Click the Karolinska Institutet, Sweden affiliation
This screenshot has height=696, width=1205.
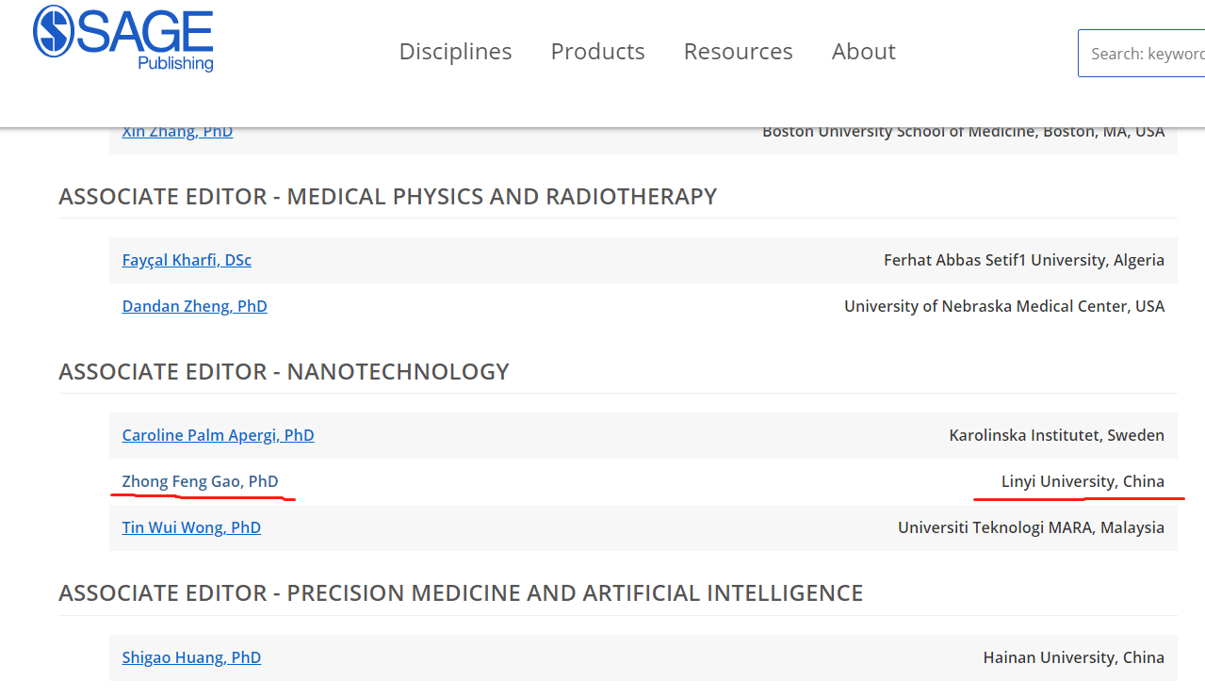[x=1056, y=435]
